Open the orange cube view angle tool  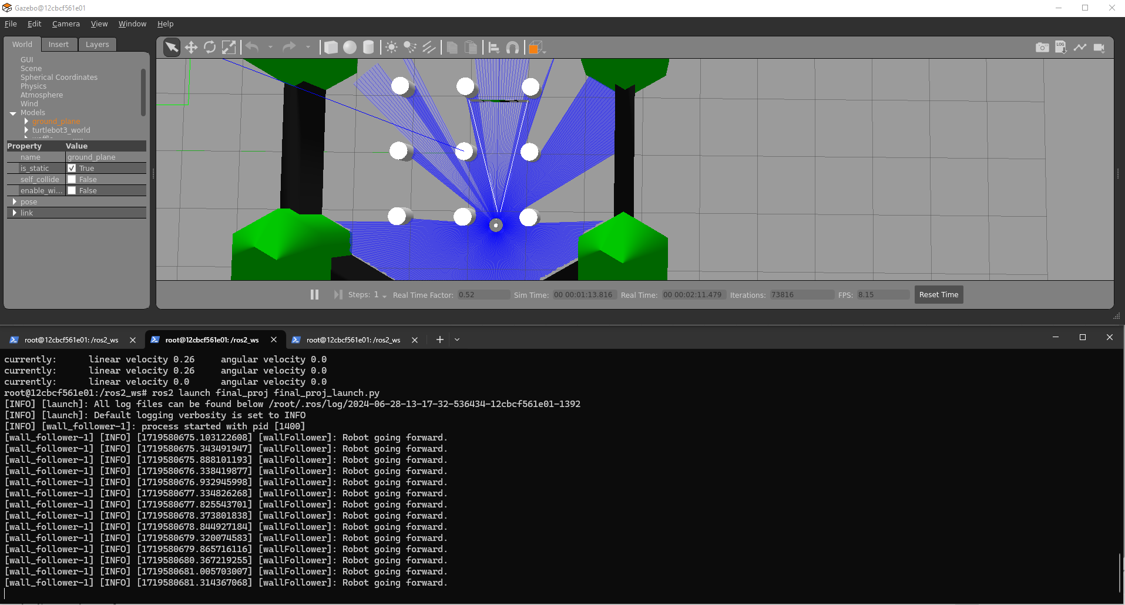pyautogui.click(x=536, y=48)
